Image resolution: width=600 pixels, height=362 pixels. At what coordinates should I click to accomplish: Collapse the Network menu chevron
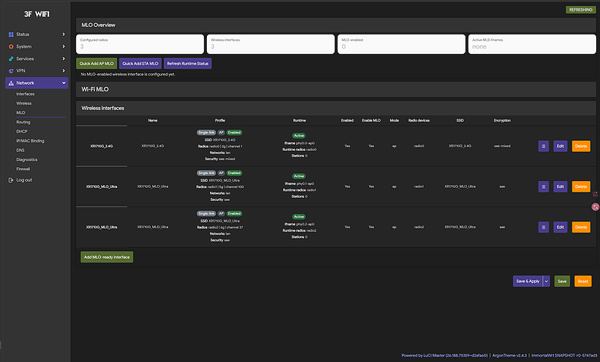64,82
